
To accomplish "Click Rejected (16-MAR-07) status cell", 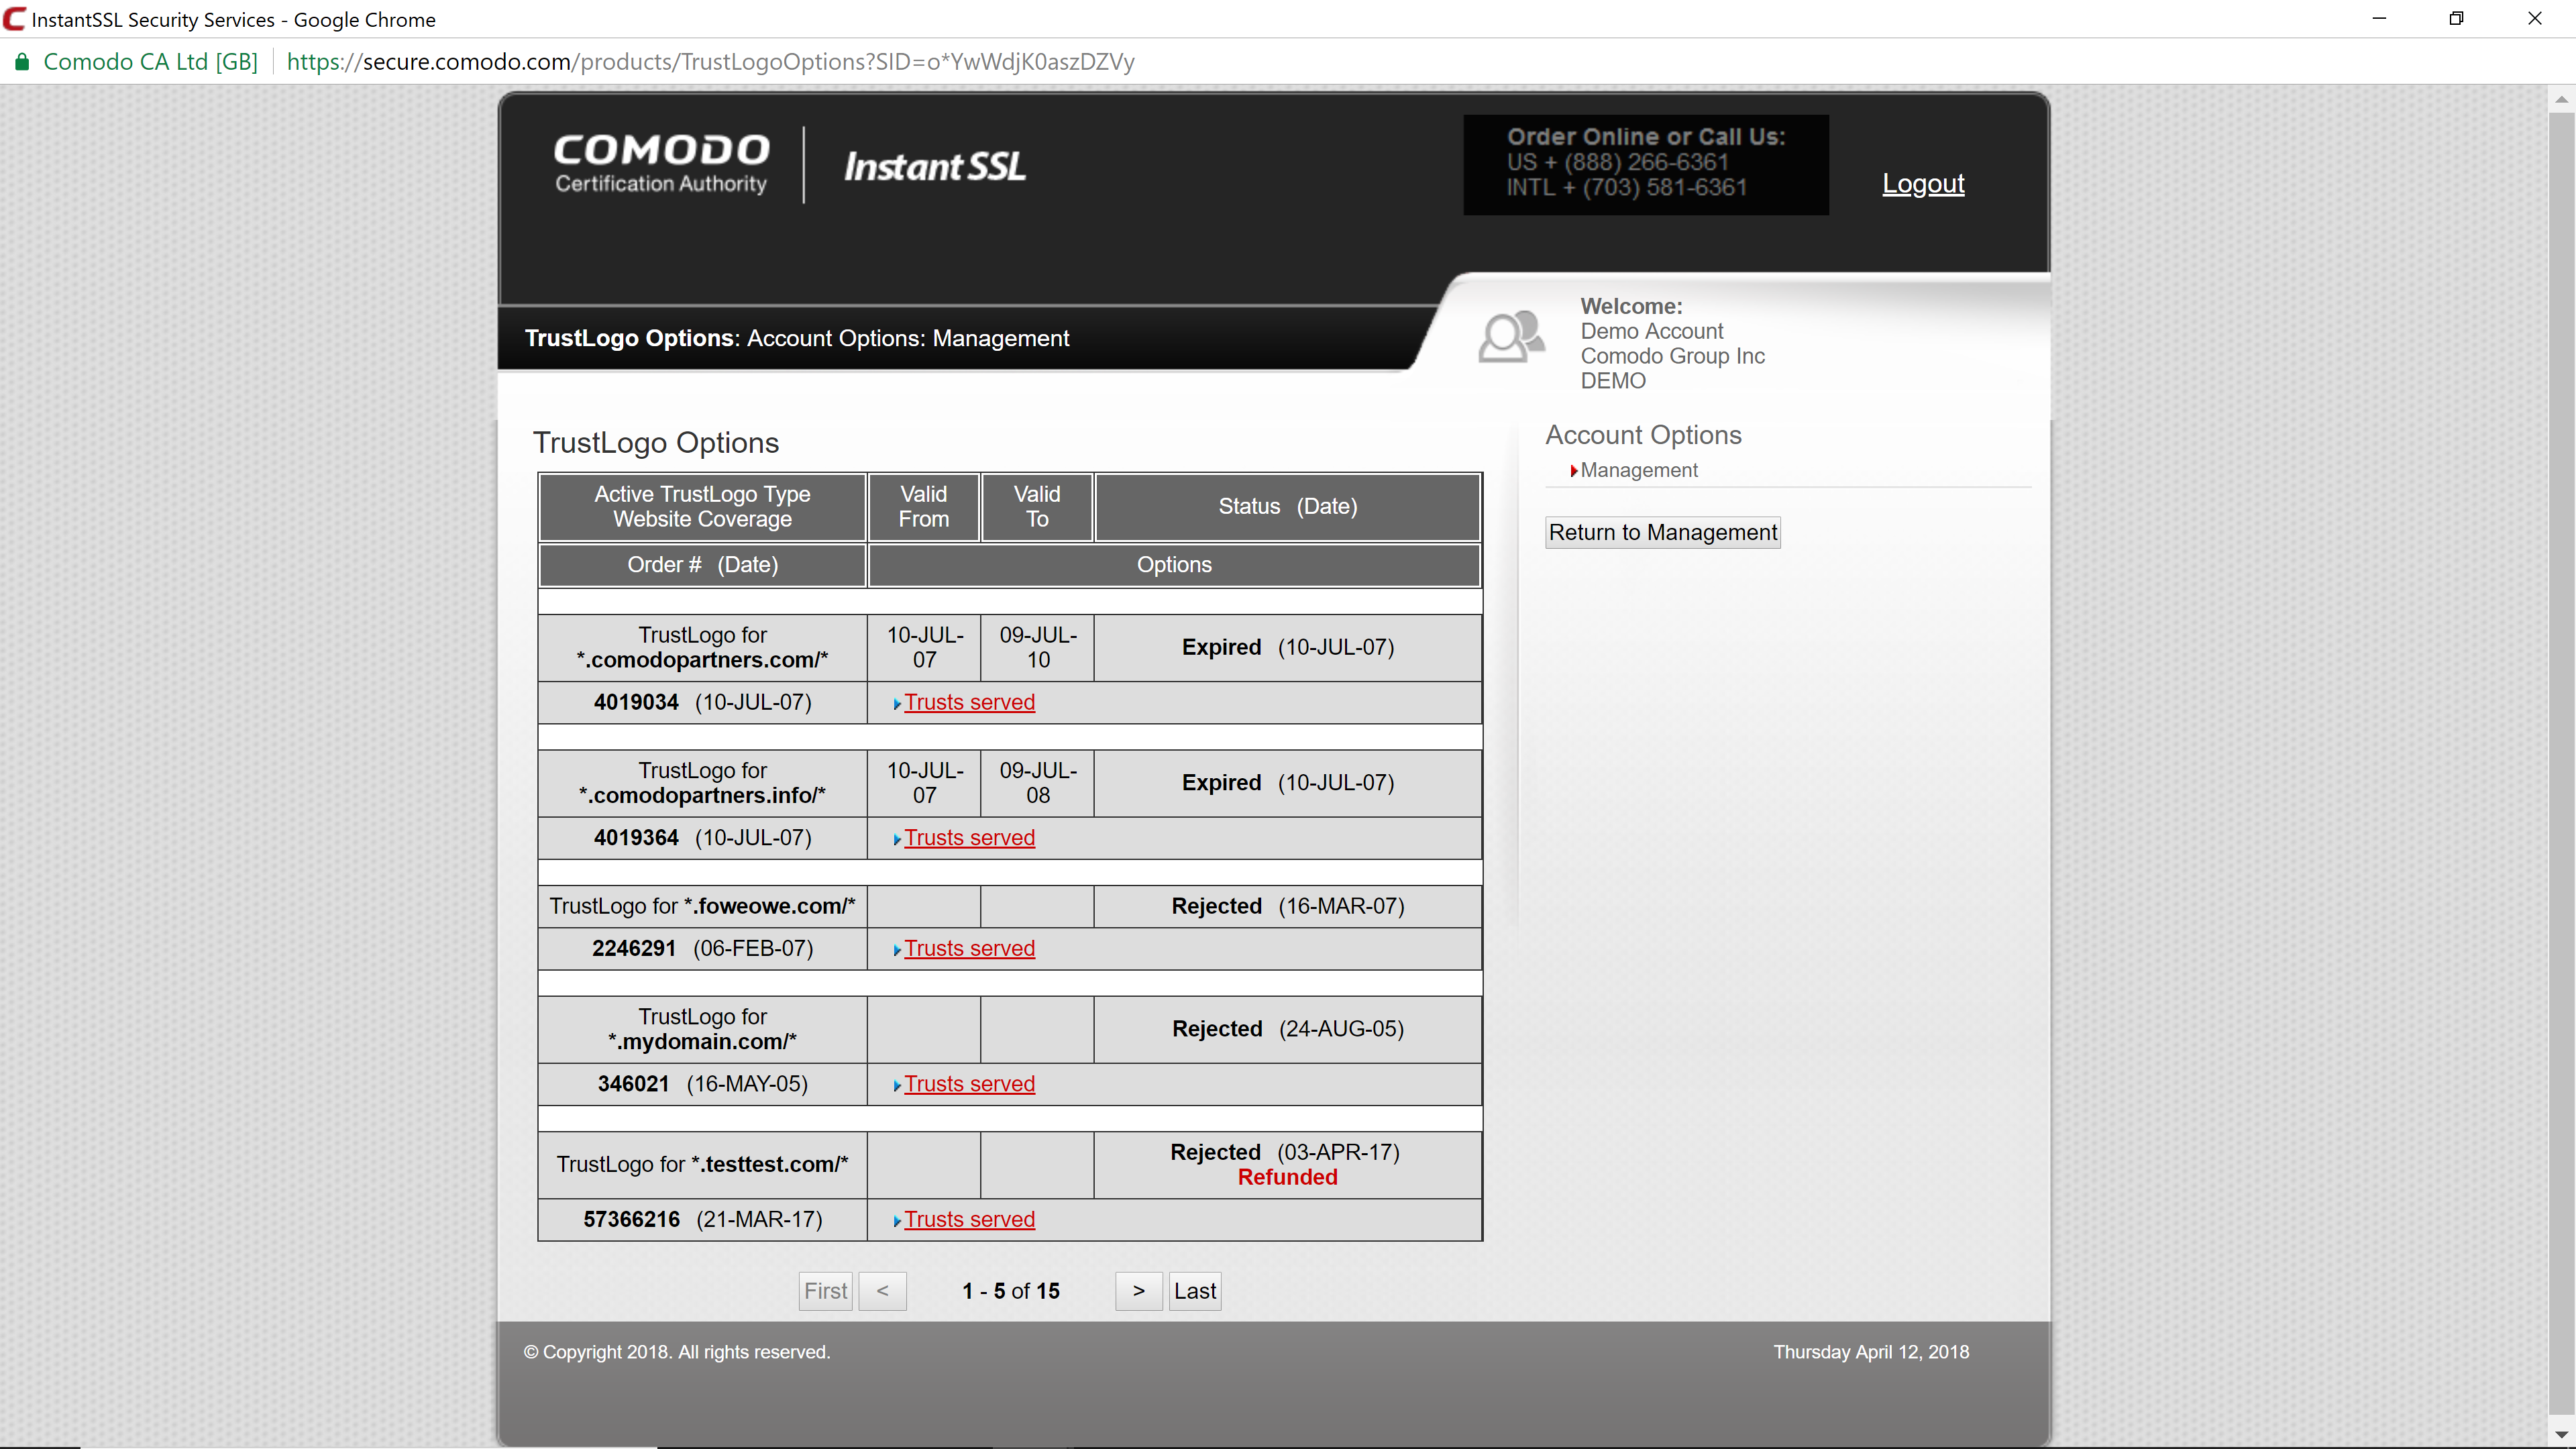I will click(1288, 906).
